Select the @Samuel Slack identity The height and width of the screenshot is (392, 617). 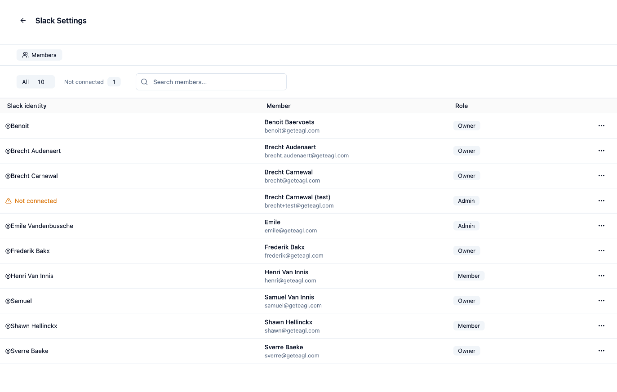18,301
